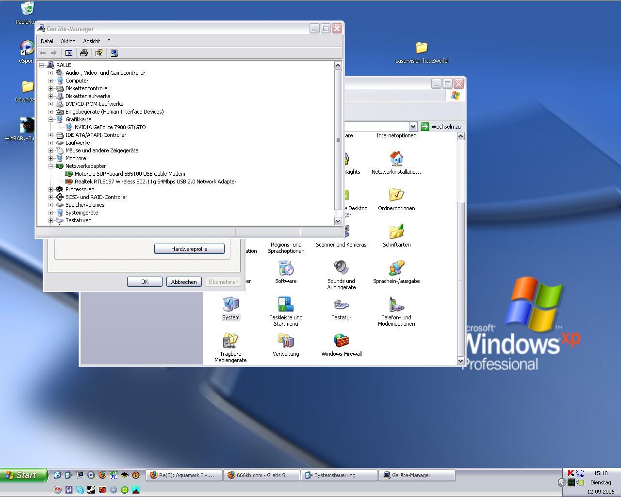Collapse the Grafikkarte node

coord(50,119)
